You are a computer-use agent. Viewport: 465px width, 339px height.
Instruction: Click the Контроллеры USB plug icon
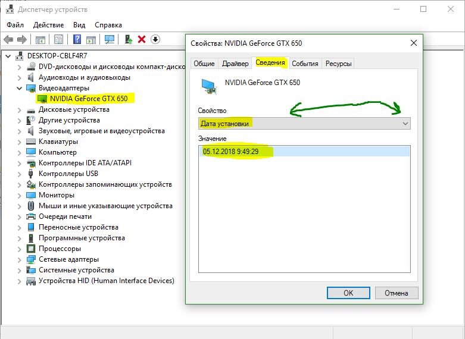pos(30,174)
